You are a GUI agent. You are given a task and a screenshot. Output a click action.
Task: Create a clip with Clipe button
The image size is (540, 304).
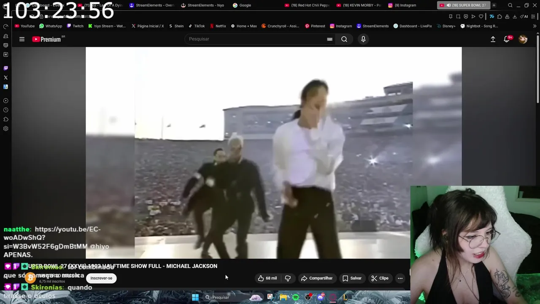coord(380,278)
